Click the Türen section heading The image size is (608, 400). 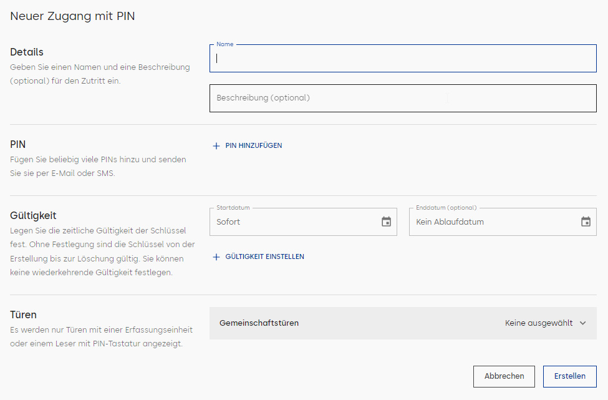pyautogui.click(x=23, y=315)
